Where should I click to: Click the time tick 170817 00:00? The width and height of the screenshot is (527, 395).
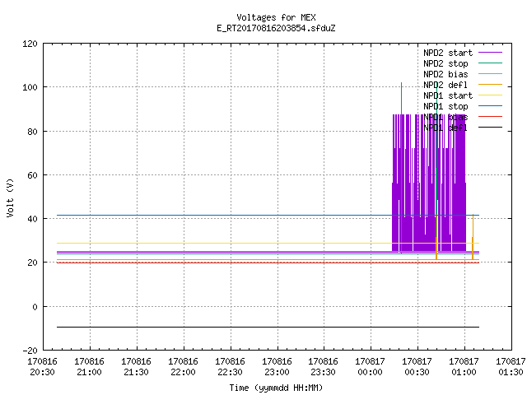[370, 367]
